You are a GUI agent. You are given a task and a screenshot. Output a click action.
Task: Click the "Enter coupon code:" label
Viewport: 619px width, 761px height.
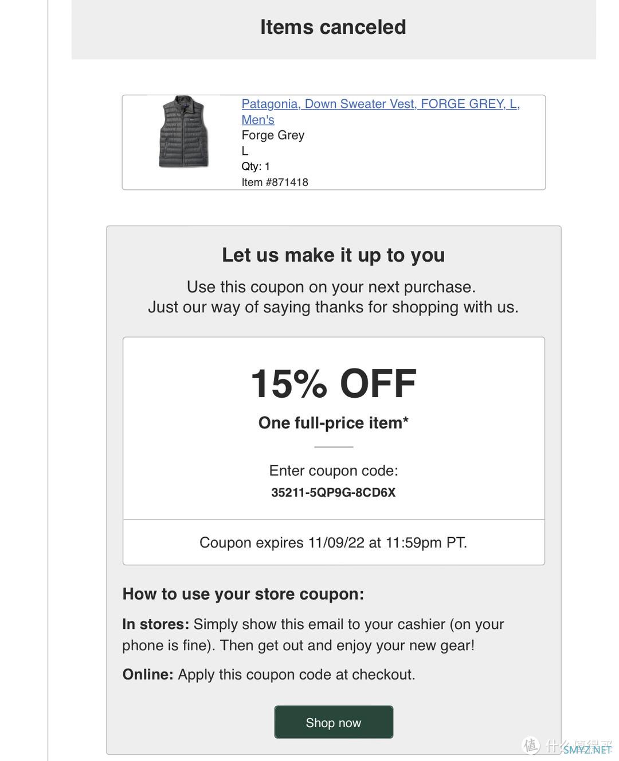[334, 471]
